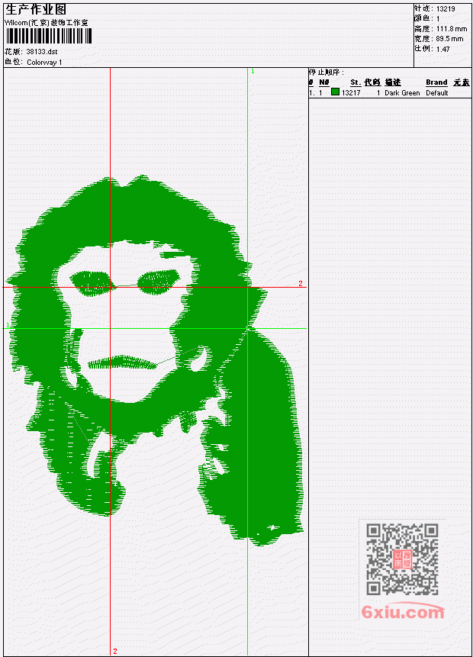
Task: Click the Wilcom studio name text
Action: 47,23
